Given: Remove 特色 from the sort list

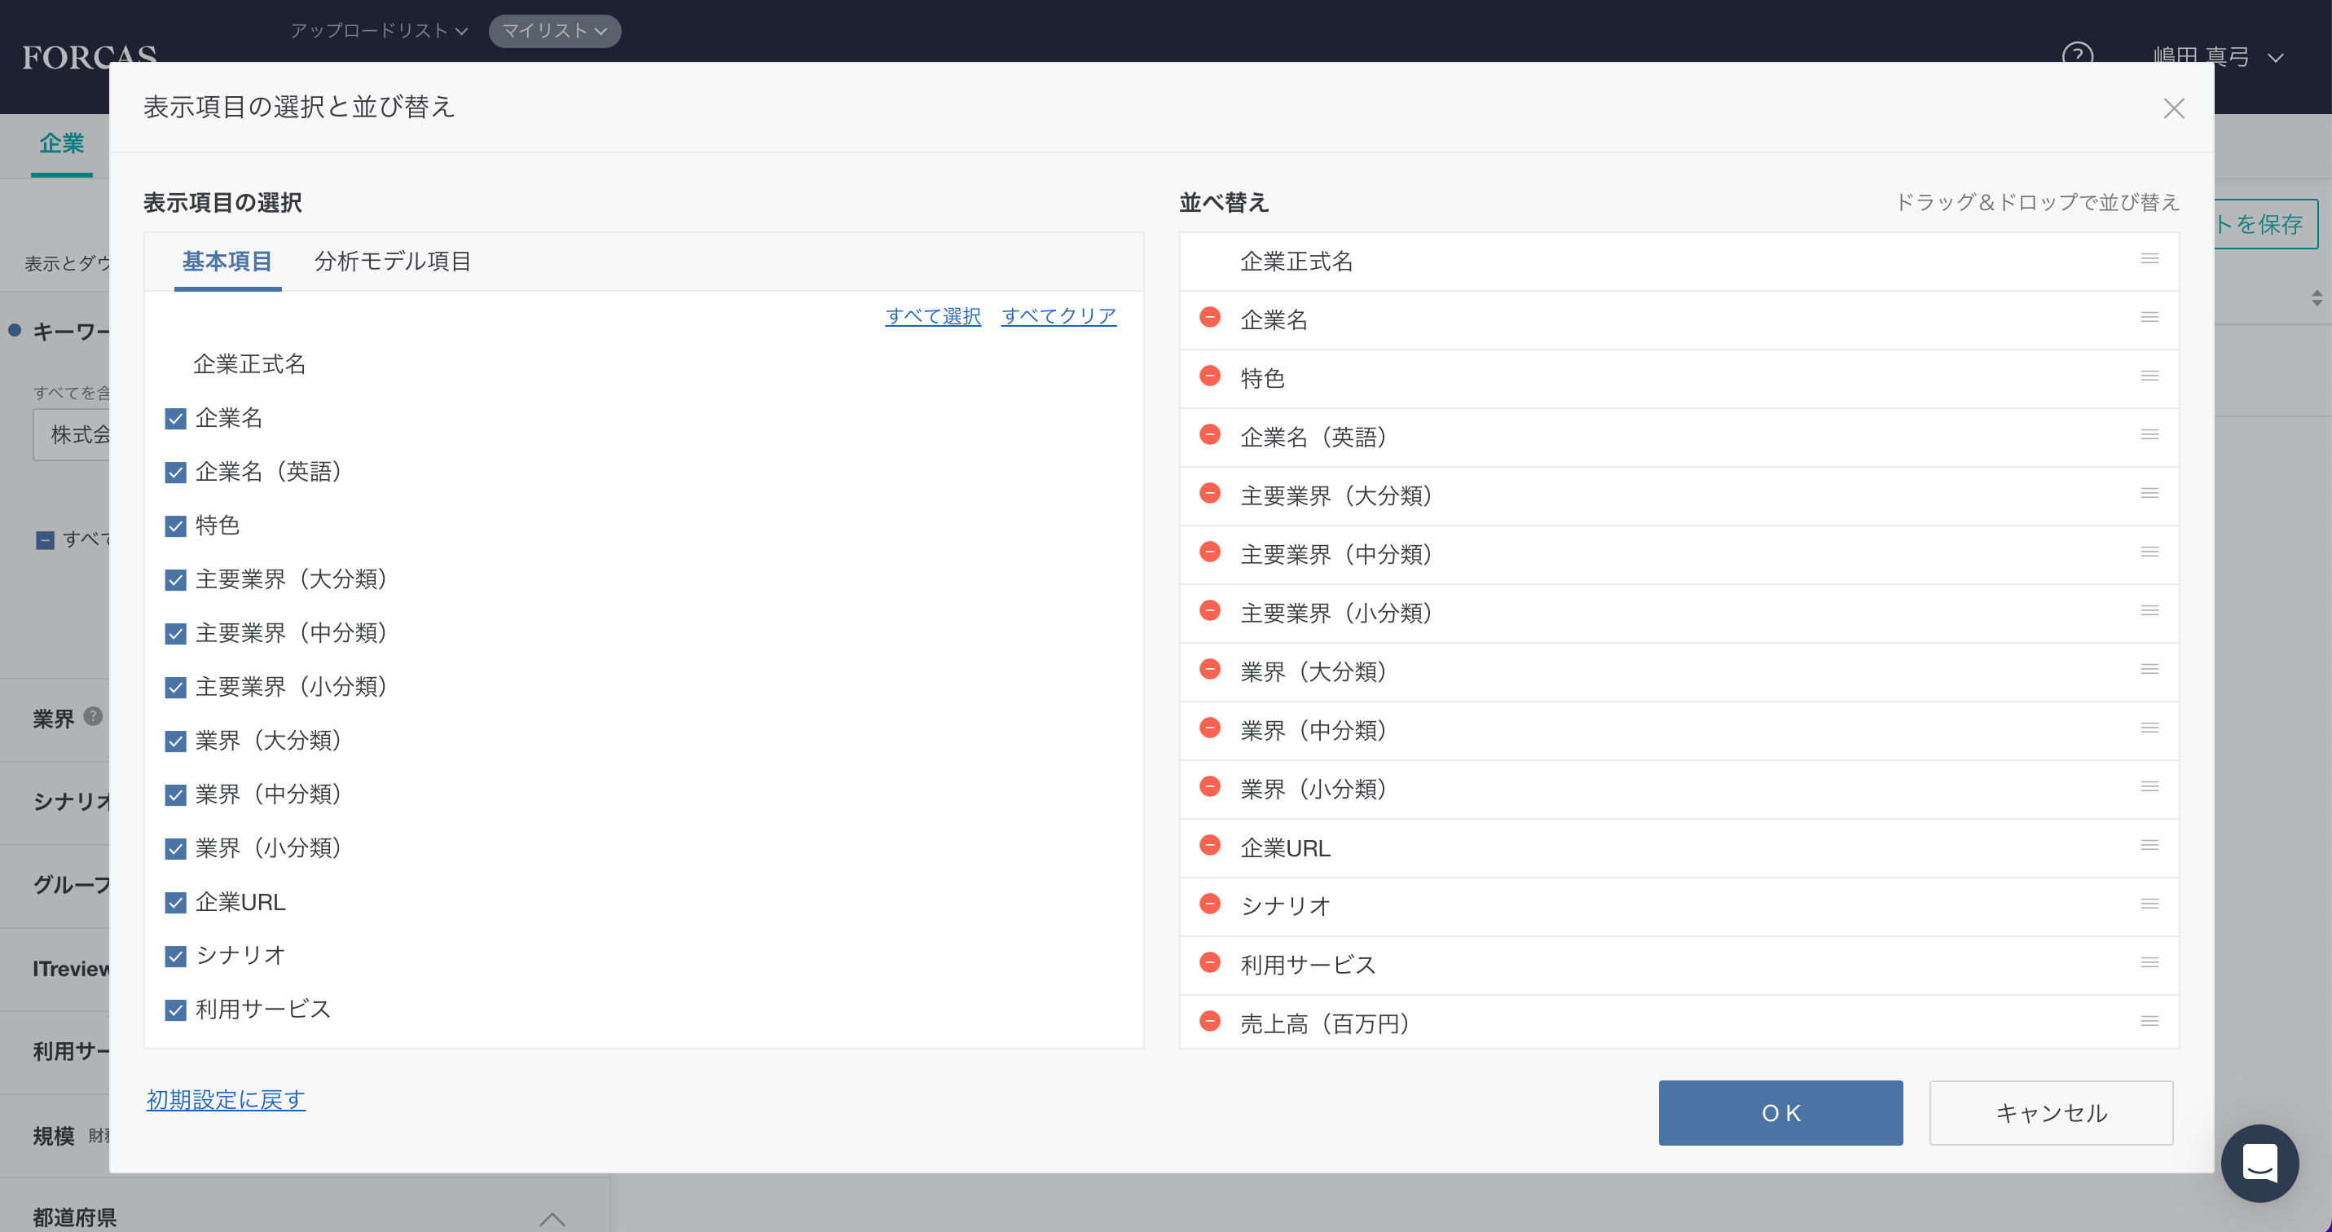Looking at the screenshot, I should coord(1209,376).
